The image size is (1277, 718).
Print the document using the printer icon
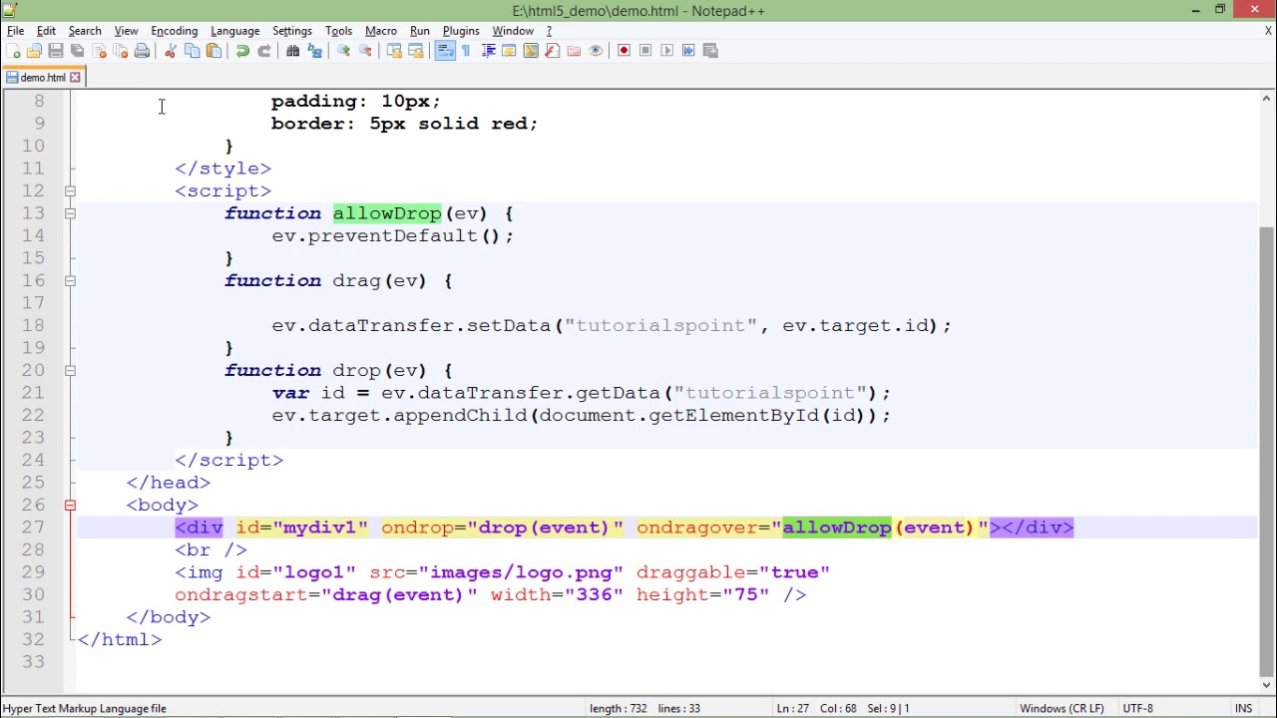pos(142,51)
